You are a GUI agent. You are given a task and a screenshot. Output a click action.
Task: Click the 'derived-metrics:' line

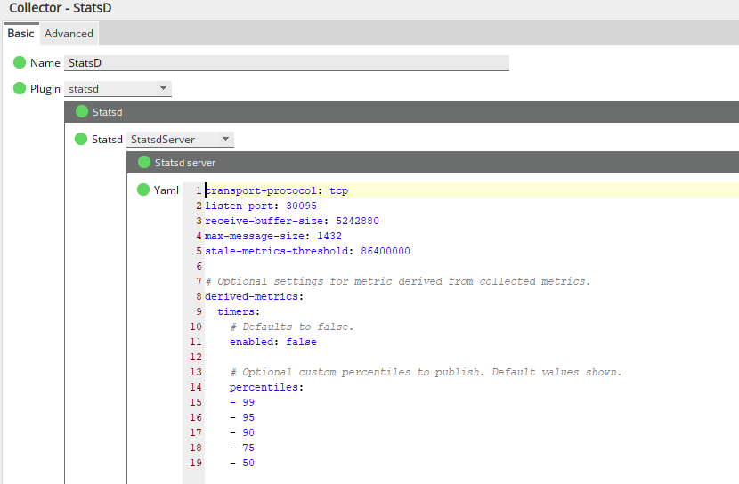pyautogui.click(x=255, y=296)
